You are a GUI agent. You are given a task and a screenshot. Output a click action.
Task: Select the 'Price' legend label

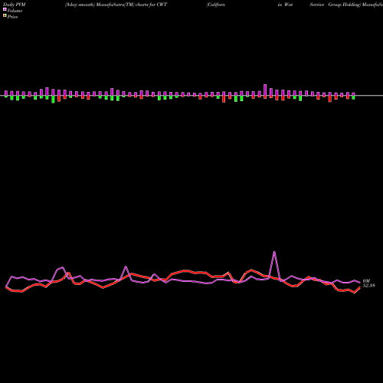[12, 17]
